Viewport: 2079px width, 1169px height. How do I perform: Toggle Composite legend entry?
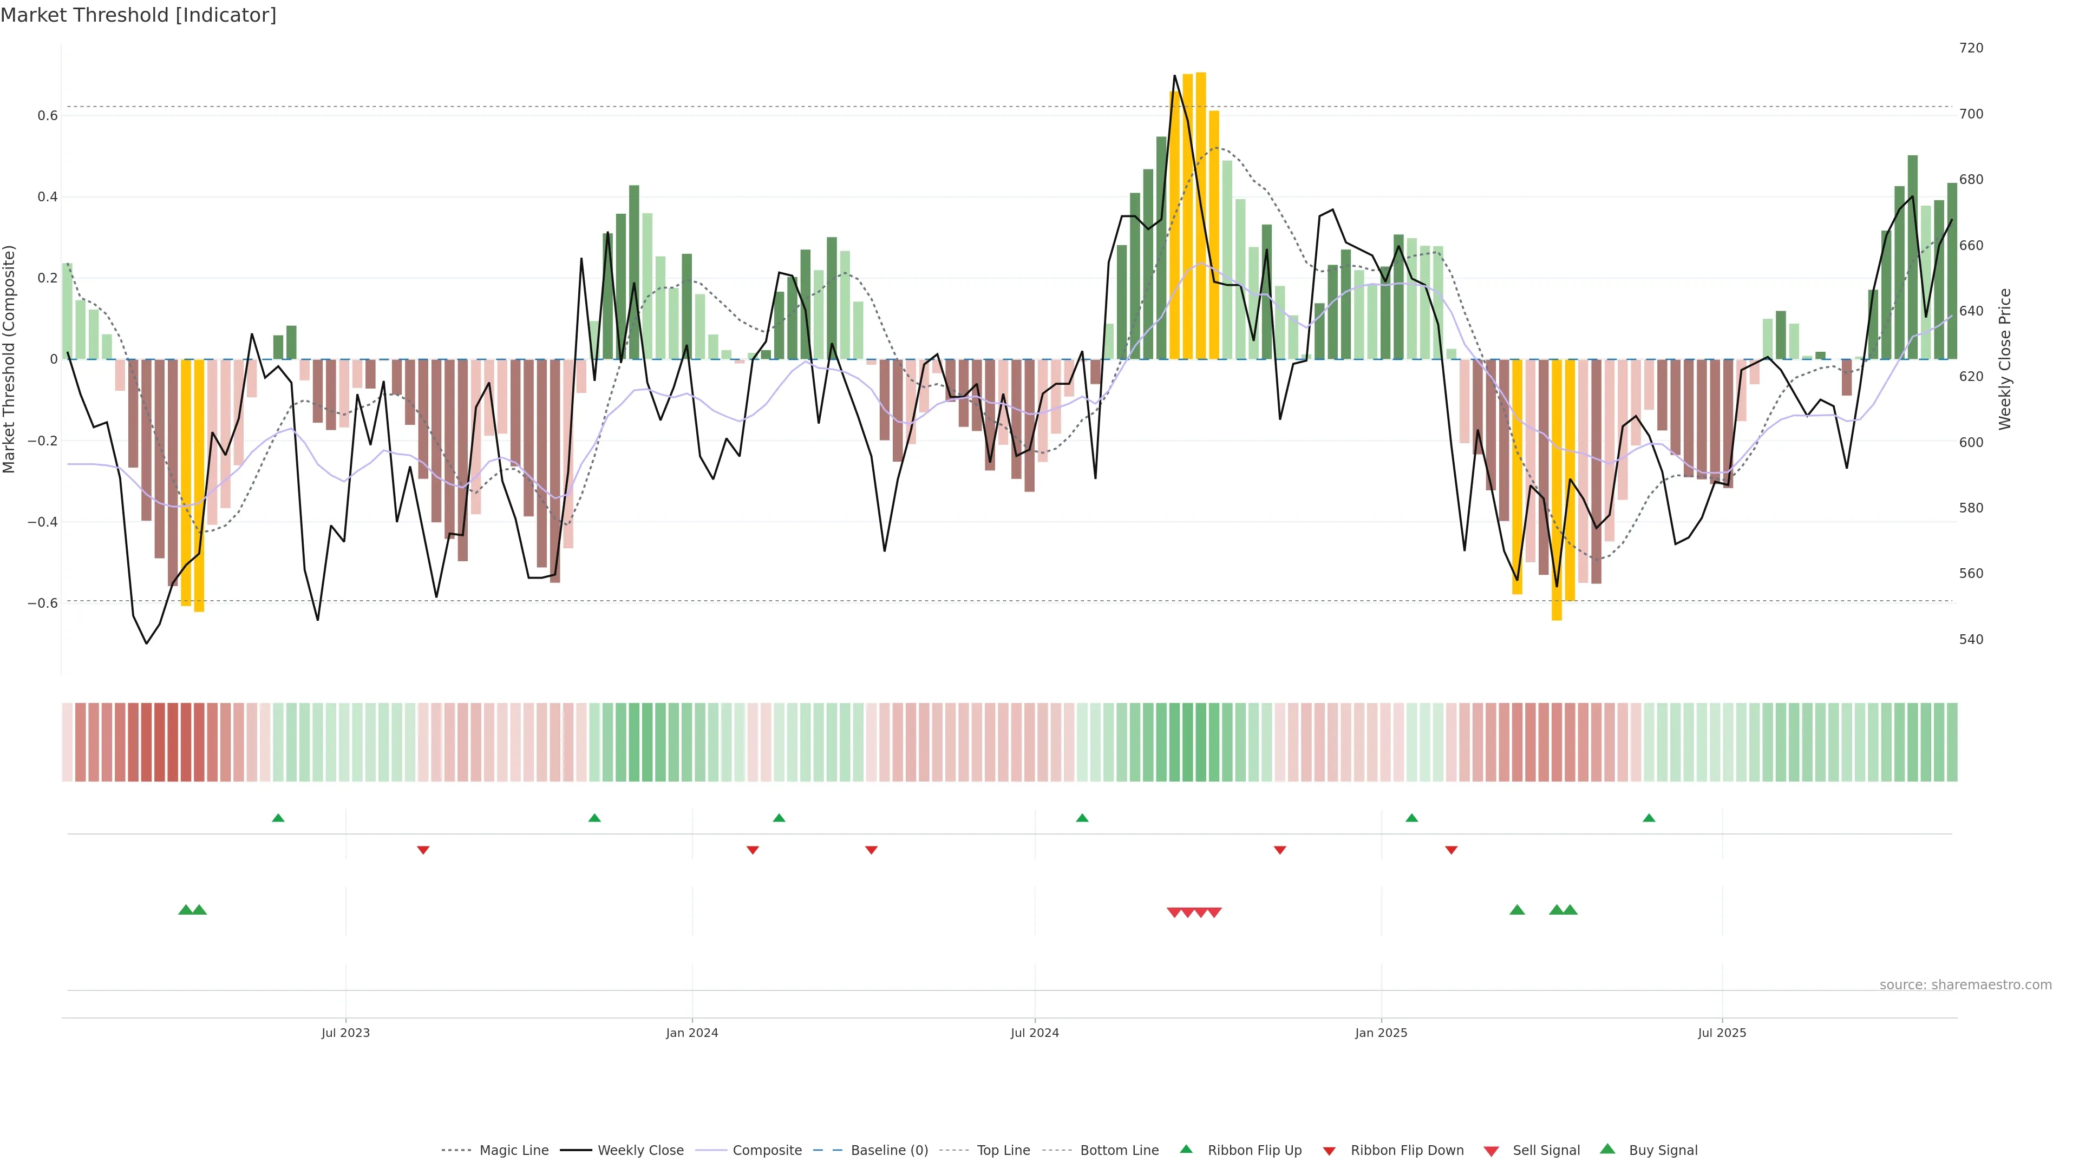[767, 1151]
